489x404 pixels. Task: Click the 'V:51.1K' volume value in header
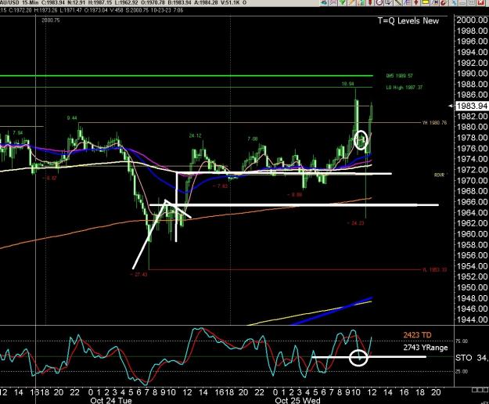[x=231, y=2]
